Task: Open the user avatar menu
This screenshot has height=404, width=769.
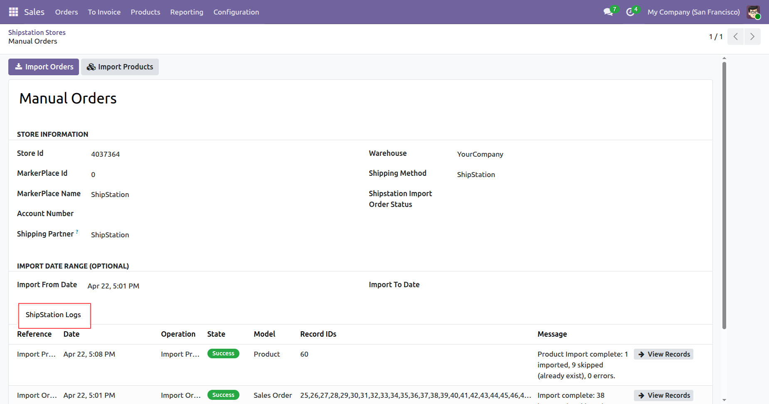Action: point(754,12)
